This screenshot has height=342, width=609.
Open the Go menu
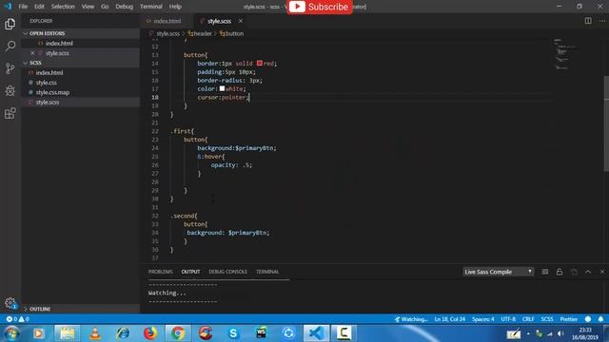point(105,7)
